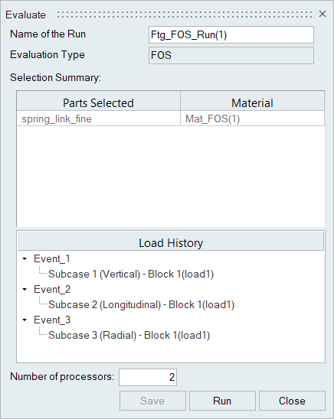This screenshot has width=334, height=419.
Task: Select Event_3 in the load history
Action: coord(52,320)
